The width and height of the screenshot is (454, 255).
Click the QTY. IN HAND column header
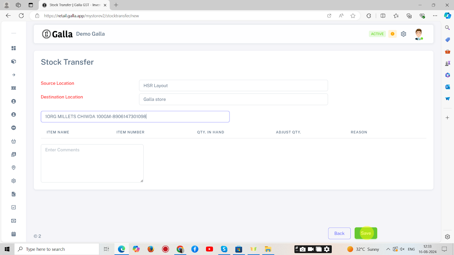(211, 132)
